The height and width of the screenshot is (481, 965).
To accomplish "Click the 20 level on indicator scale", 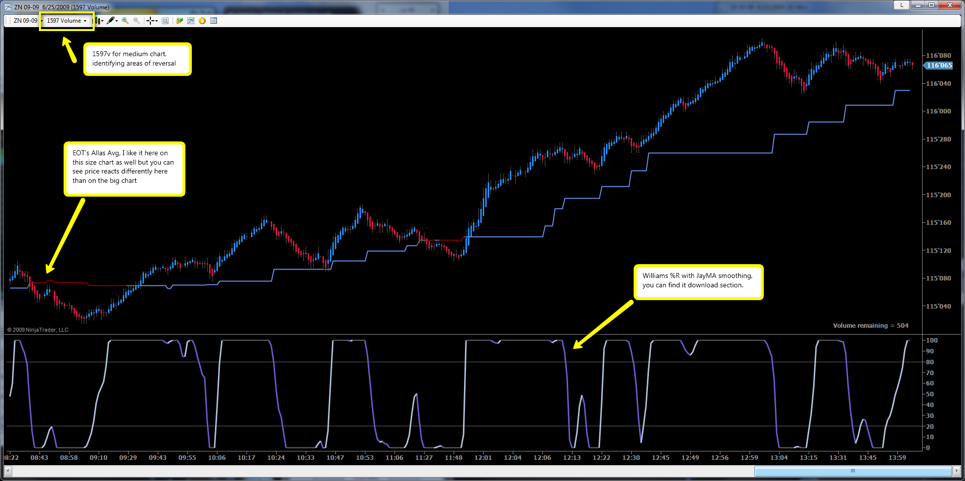I will [x=929, y=426].
